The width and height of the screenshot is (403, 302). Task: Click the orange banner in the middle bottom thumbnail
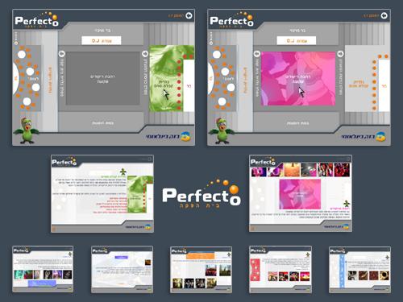[x=201, y=255]
